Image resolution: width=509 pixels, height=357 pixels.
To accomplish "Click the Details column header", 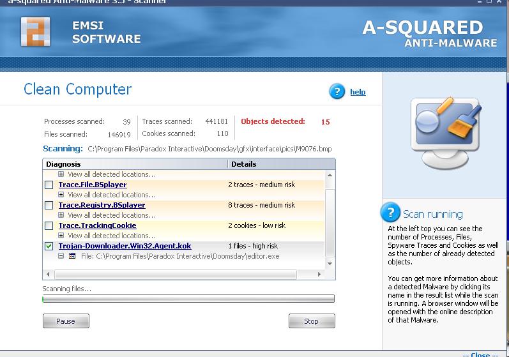I will coord(282,164).
